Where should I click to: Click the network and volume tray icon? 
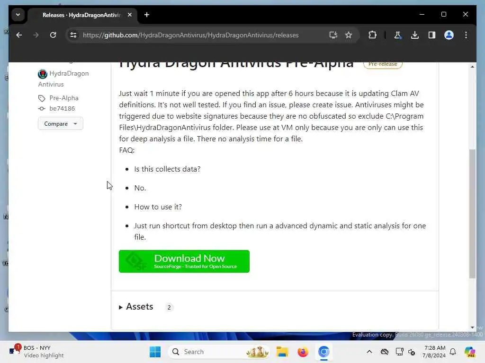coord(412,352)
